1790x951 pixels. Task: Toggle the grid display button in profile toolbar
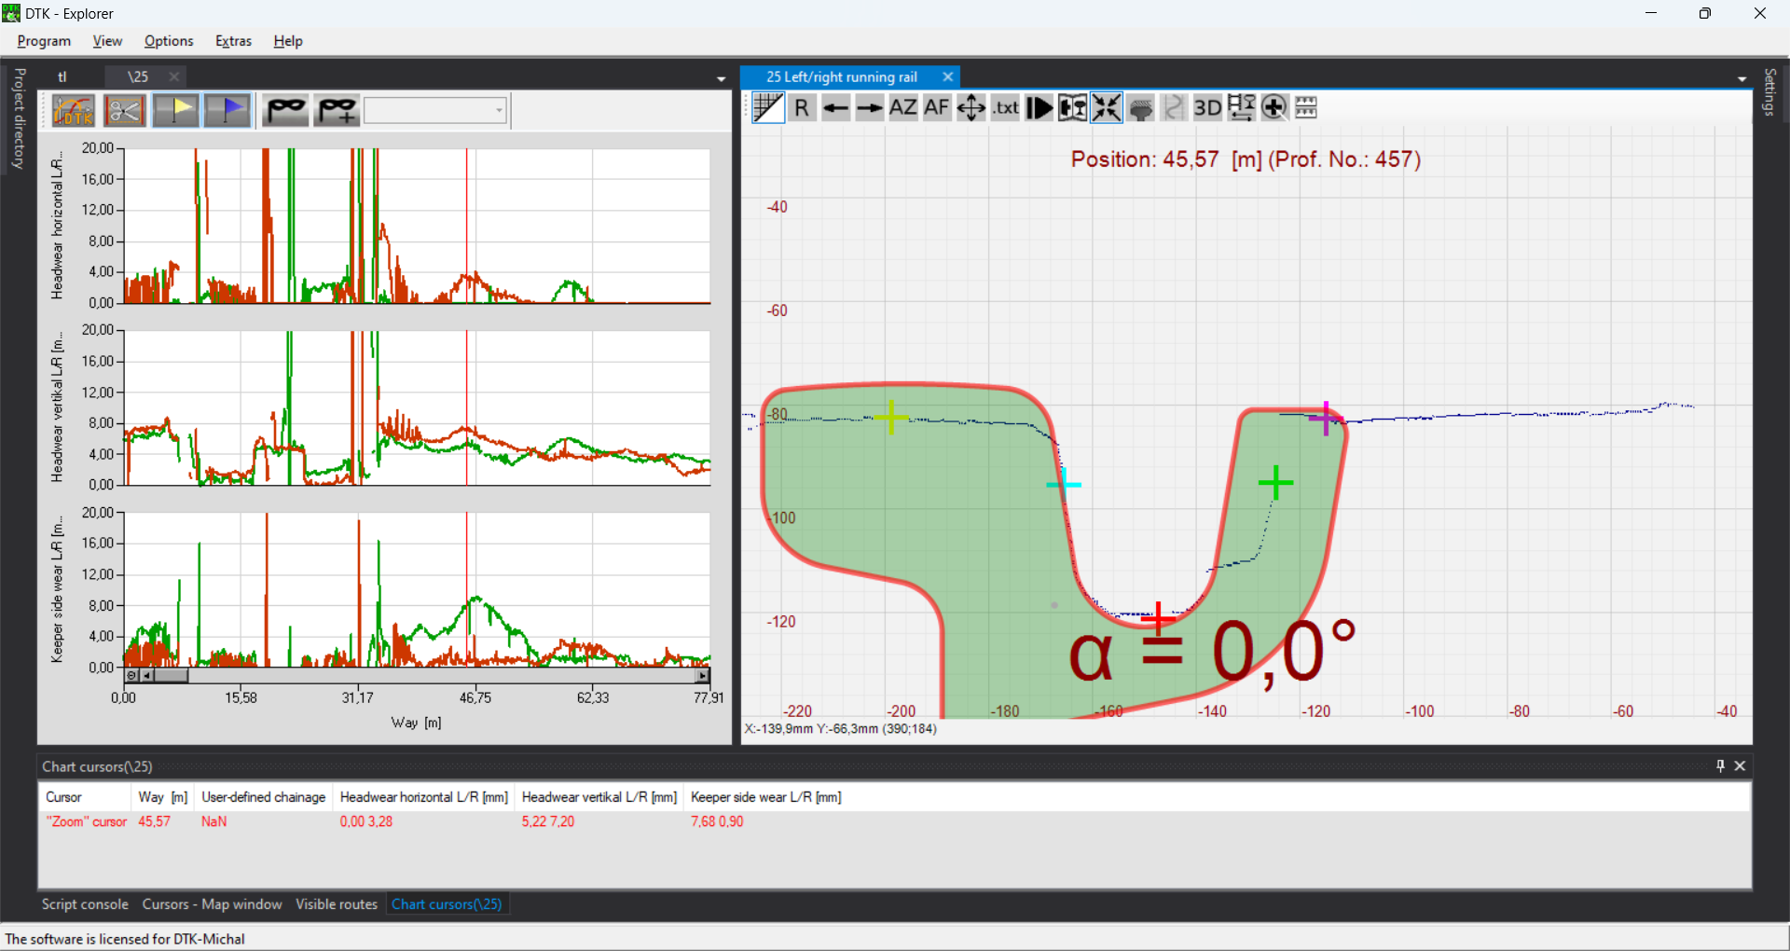tap(768, 108)
